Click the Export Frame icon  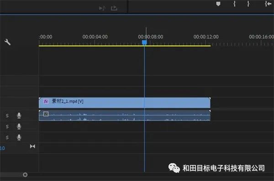coord(114,8)
